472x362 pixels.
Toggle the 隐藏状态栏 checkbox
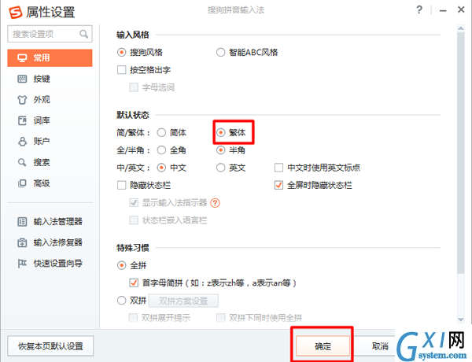coord(121,185)
